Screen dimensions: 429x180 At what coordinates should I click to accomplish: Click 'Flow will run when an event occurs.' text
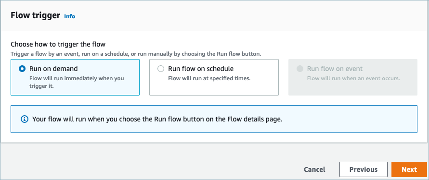tap(353, 78)
